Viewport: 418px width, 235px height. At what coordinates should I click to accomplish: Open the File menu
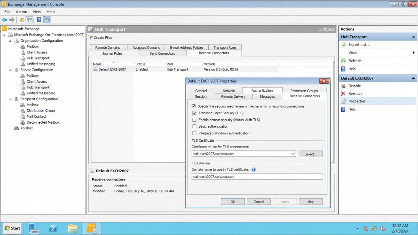(7, 12)
